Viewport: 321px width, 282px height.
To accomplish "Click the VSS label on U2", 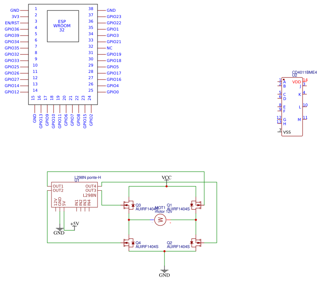I will (x=287, y=132).
